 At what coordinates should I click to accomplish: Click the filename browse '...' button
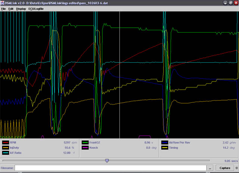tap(211, 168)
